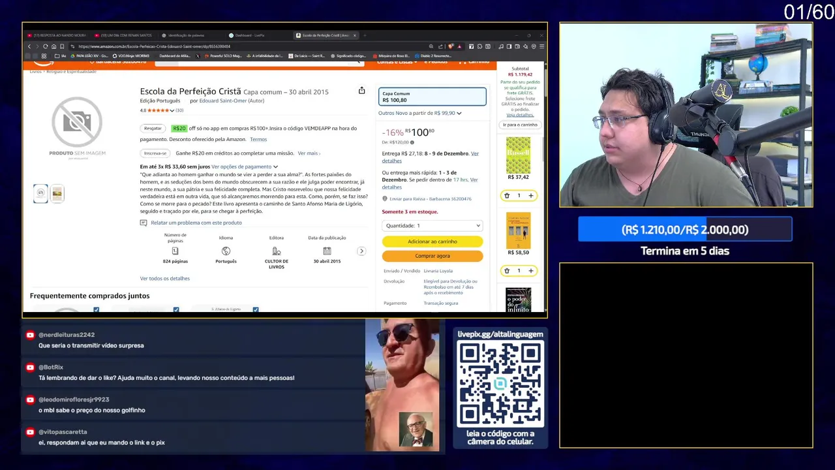Image resolution: width=835 pixels, height=470 pixels.
Task: Click the livepix QR code
Action: coord(500,384)
